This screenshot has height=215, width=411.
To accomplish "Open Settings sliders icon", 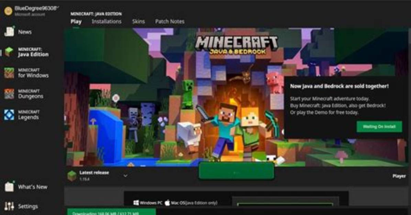I will pos(9,206).
